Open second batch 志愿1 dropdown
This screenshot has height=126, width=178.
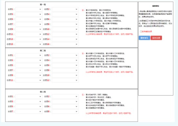click(29, 55)
